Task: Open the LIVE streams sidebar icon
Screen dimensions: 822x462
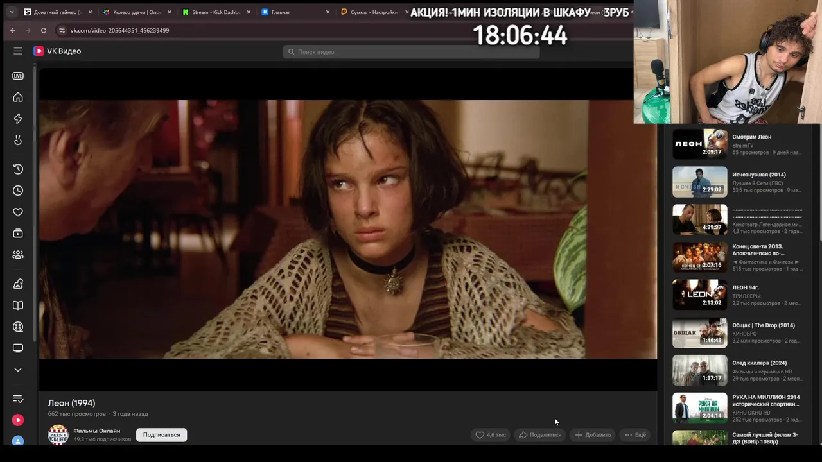Action: coord(18,76)
